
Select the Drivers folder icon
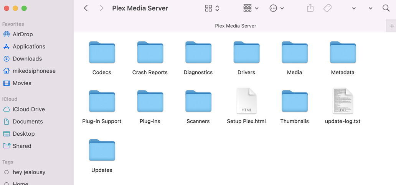[x=246, y=52]
